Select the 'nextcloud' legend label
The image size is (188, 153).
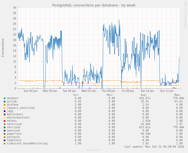(14, 124)
